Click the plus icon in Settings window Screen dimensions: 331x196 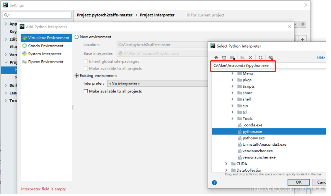[x=302, y=39]
